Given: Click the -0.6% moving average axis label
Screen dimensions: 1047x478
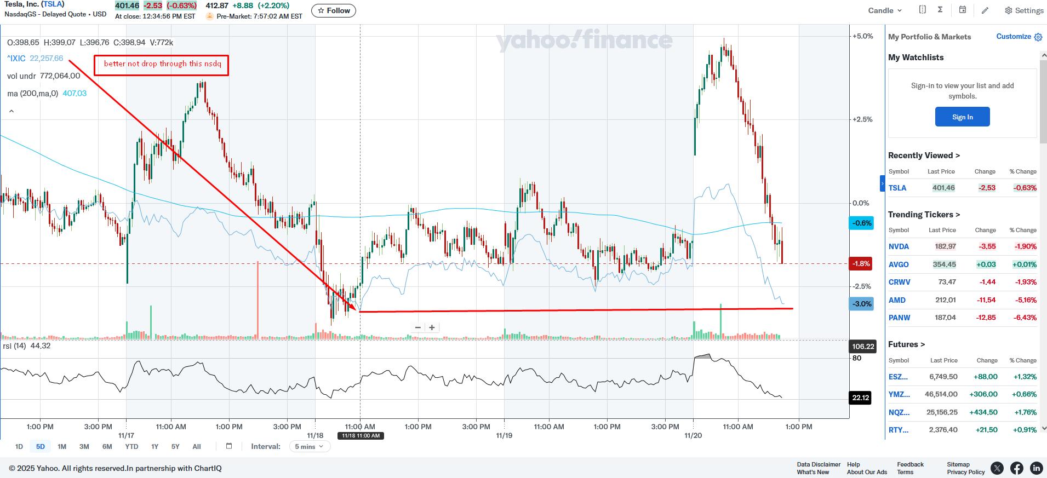Looking at the screenshot, I should coord(861,223).
